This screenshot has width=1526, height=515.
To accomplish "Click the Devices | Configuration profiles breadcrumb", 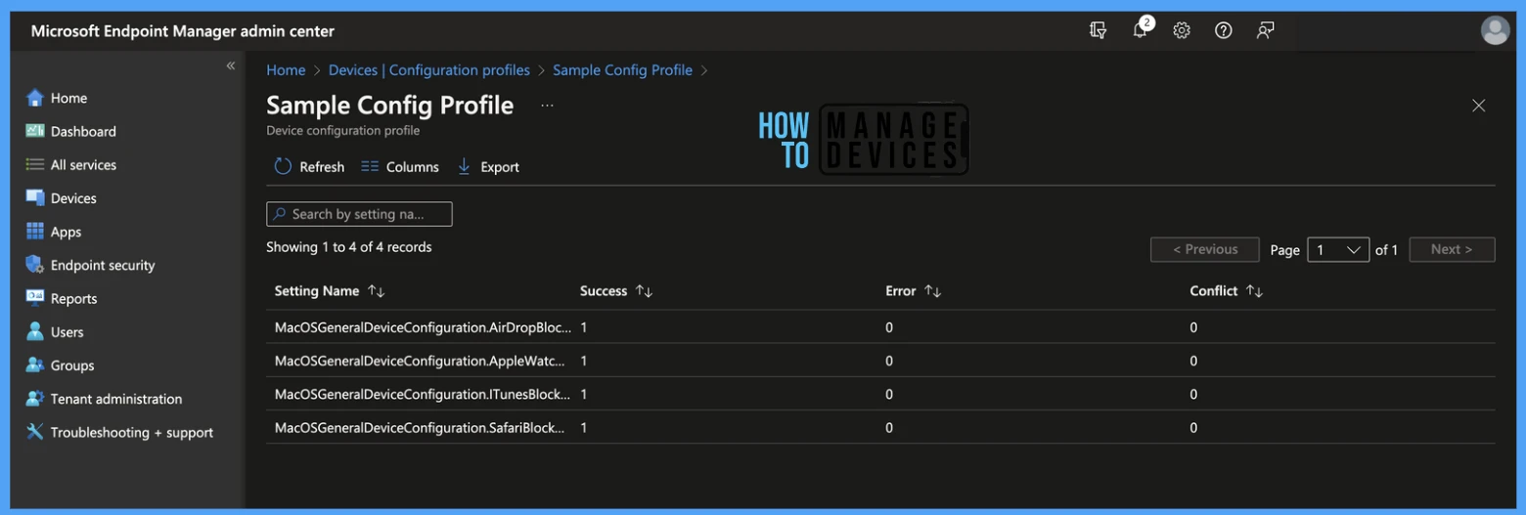I will pos(429,70).
